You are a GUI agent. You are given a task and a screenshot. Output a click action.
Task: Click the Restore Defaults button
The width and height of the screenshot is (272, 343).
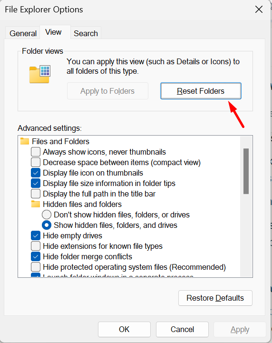[215, 298]
